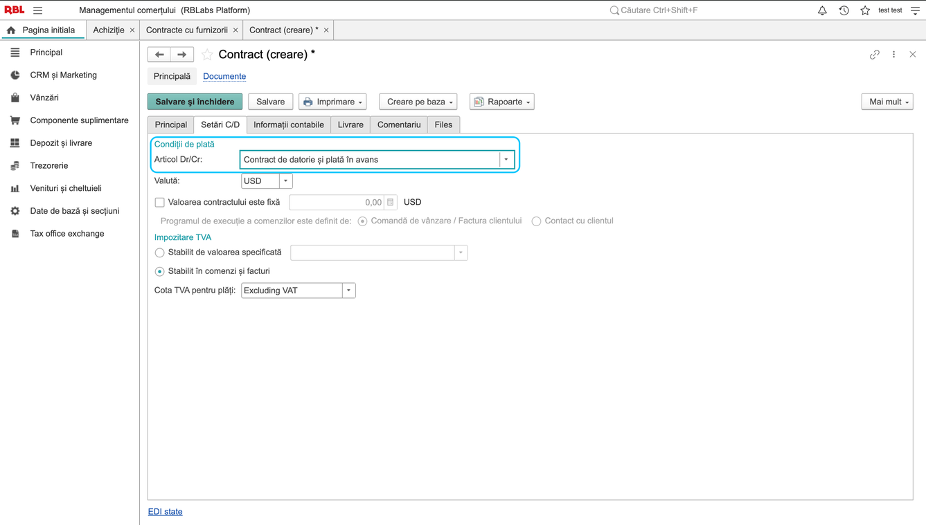The image size is (926, 525).
Task: Open the history clock icon
Action: (844, 10)
